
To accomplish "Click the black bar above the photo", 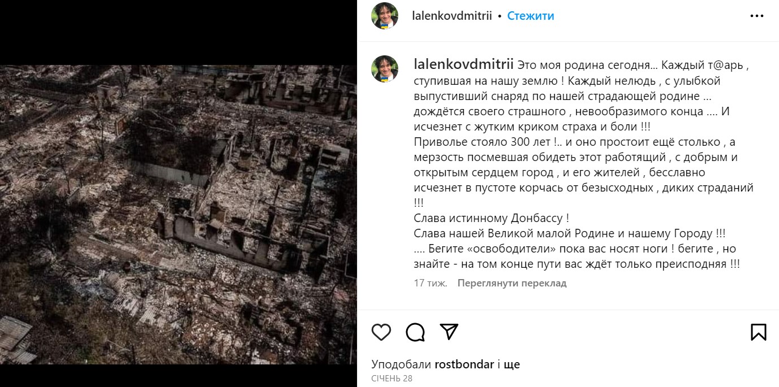I will [x=179, y=32].
